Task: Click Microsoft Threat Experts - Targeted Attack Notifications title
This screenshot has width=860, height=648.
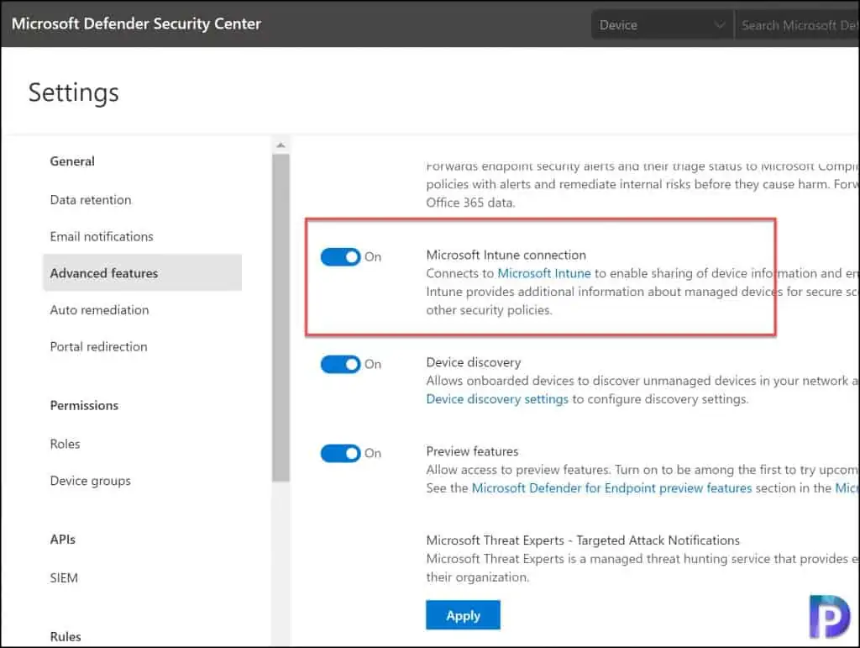Action: (x=583, y=540)
